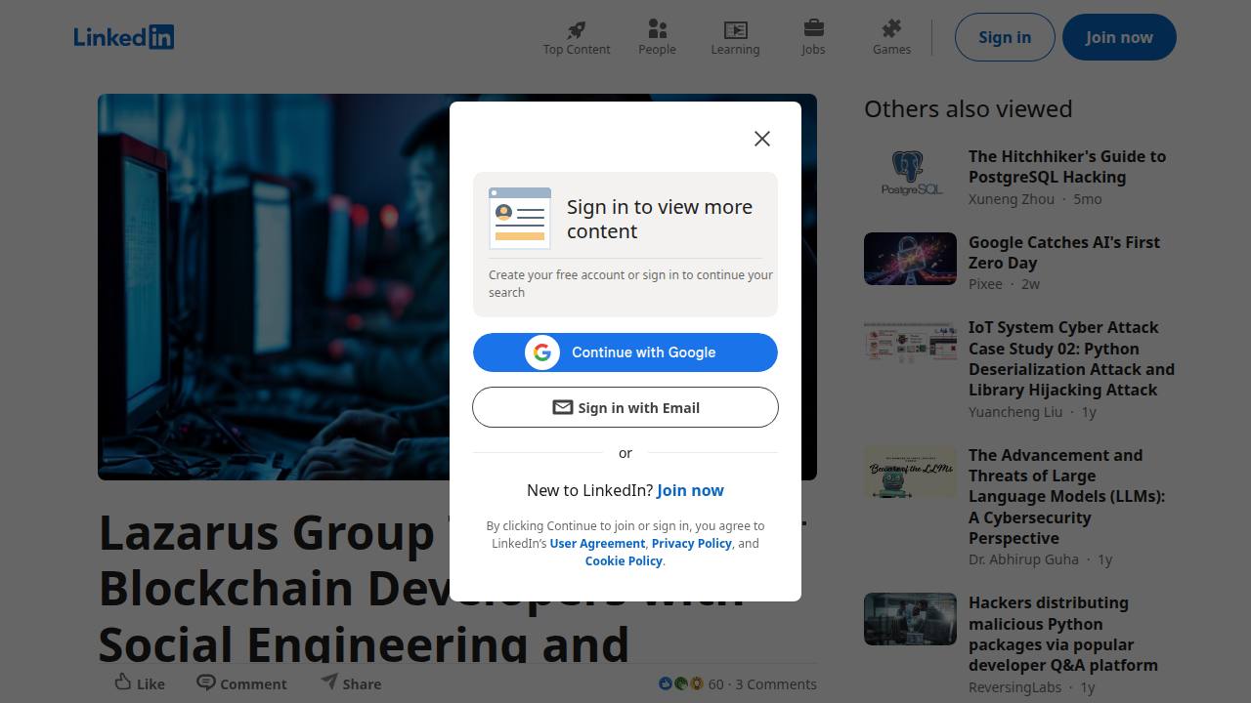
Task: Click the reaction emoji icons
Action: tap(681, 684)
